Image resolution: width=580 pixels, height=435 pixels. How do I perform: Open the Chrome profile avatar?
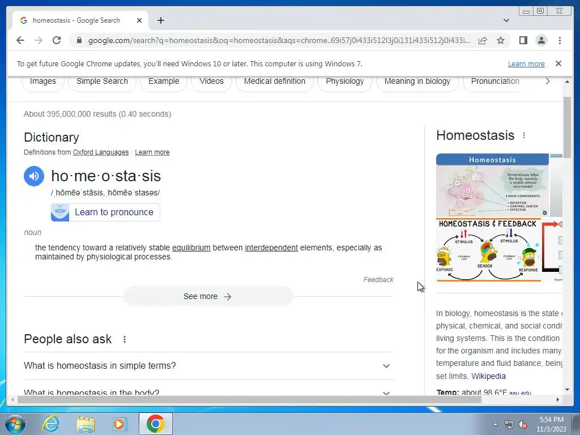coord(541,40)
